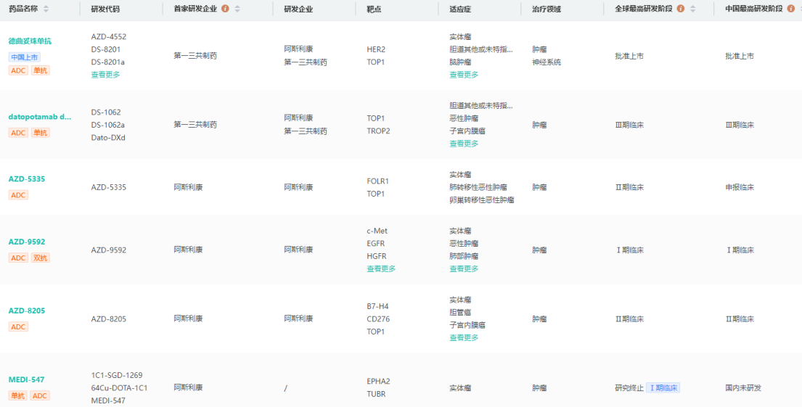Click Ⅰ期临床 badge in MEDI-547 row
The width and height of the screenshot is (802, 407).
coord(663,388)
